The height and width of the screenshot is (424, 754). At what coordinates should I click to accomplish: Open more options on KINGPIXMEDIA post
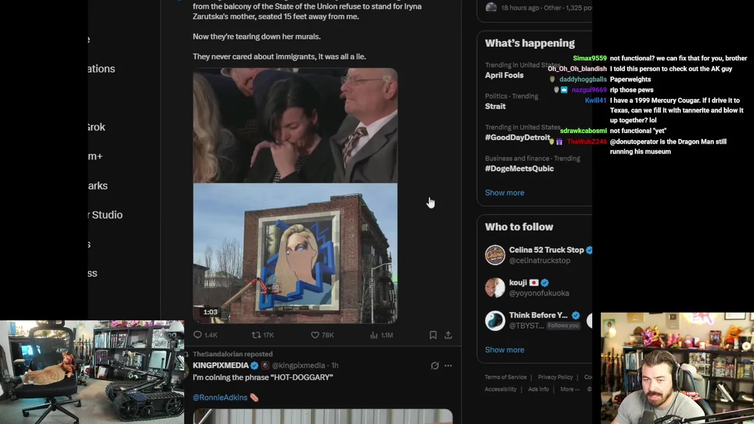[x=448, y=366]
